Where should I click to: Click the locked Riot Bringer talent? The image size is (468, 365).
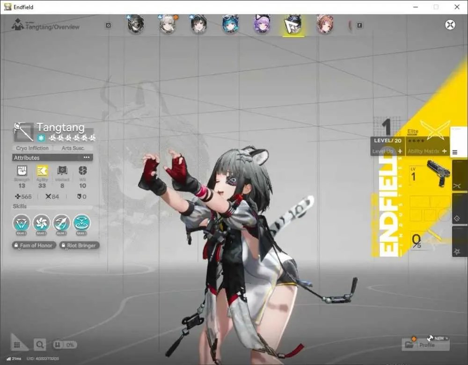coord(79,245)
